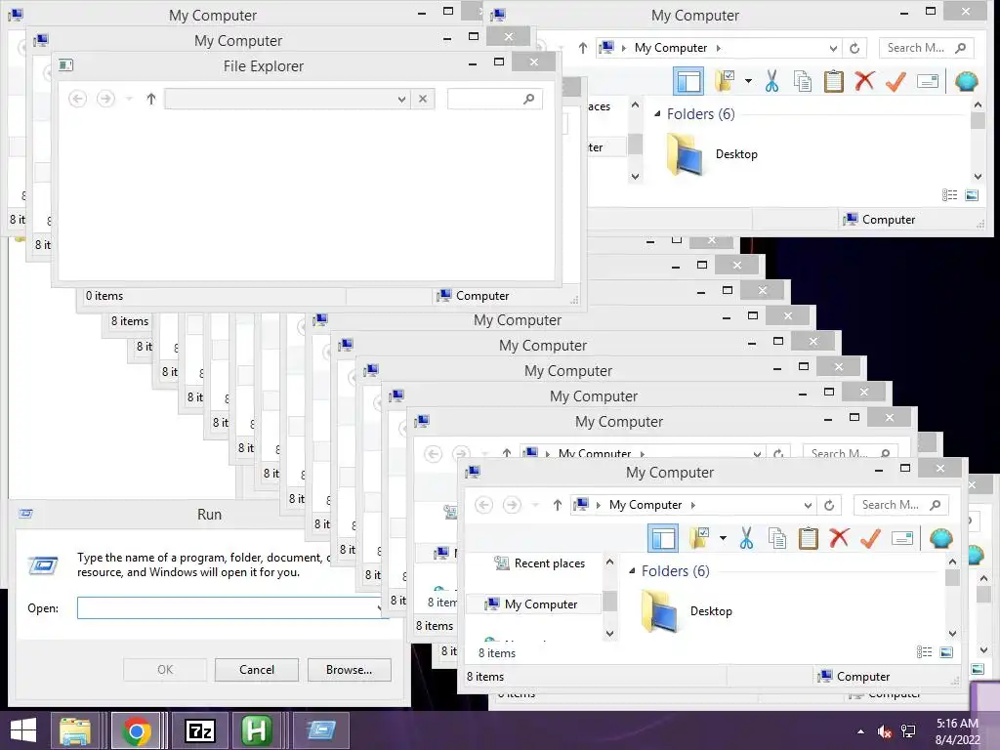Expand folder options dropdown arrow in frontmost My Computer window
Viewport: 1000px width, 750px height.
point(723,538)
